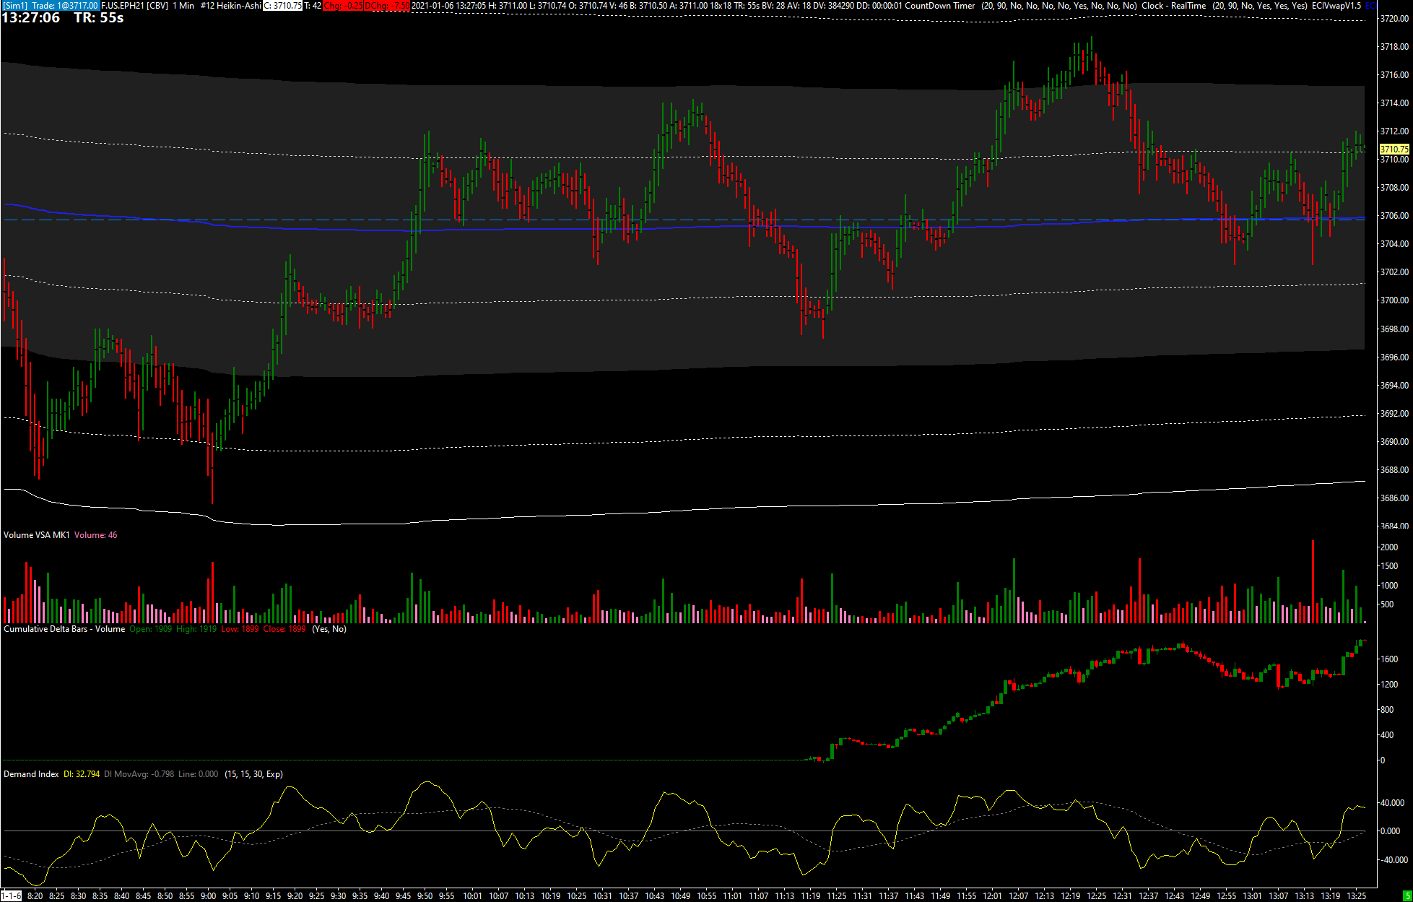Click the TR: 55s countdown display
1413x902 pixels.
coord(99,18)
